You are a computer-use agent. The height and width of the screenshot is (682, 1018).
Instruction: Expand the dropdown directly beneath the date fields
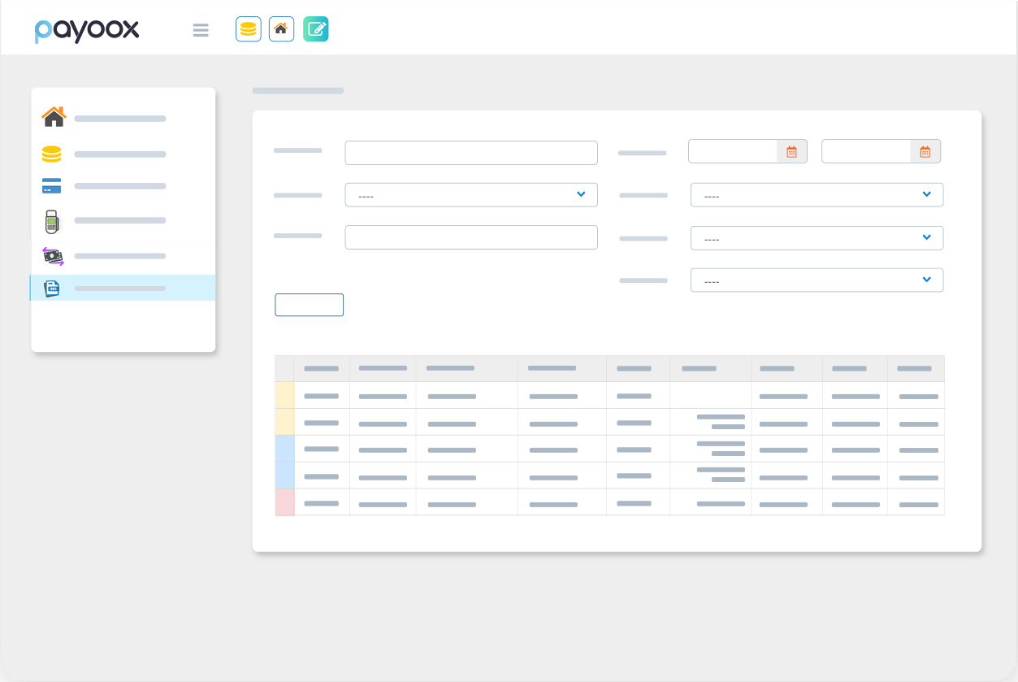tap(817, 195)
